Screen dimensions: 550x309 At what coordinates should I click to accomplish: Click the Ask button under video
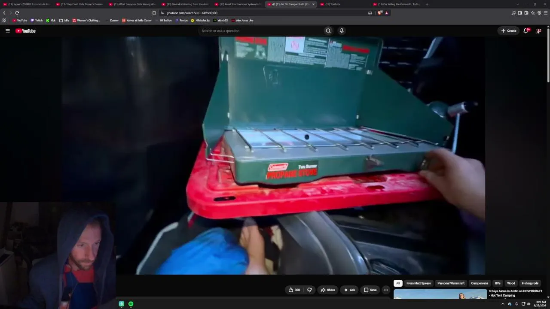(349, 290)
